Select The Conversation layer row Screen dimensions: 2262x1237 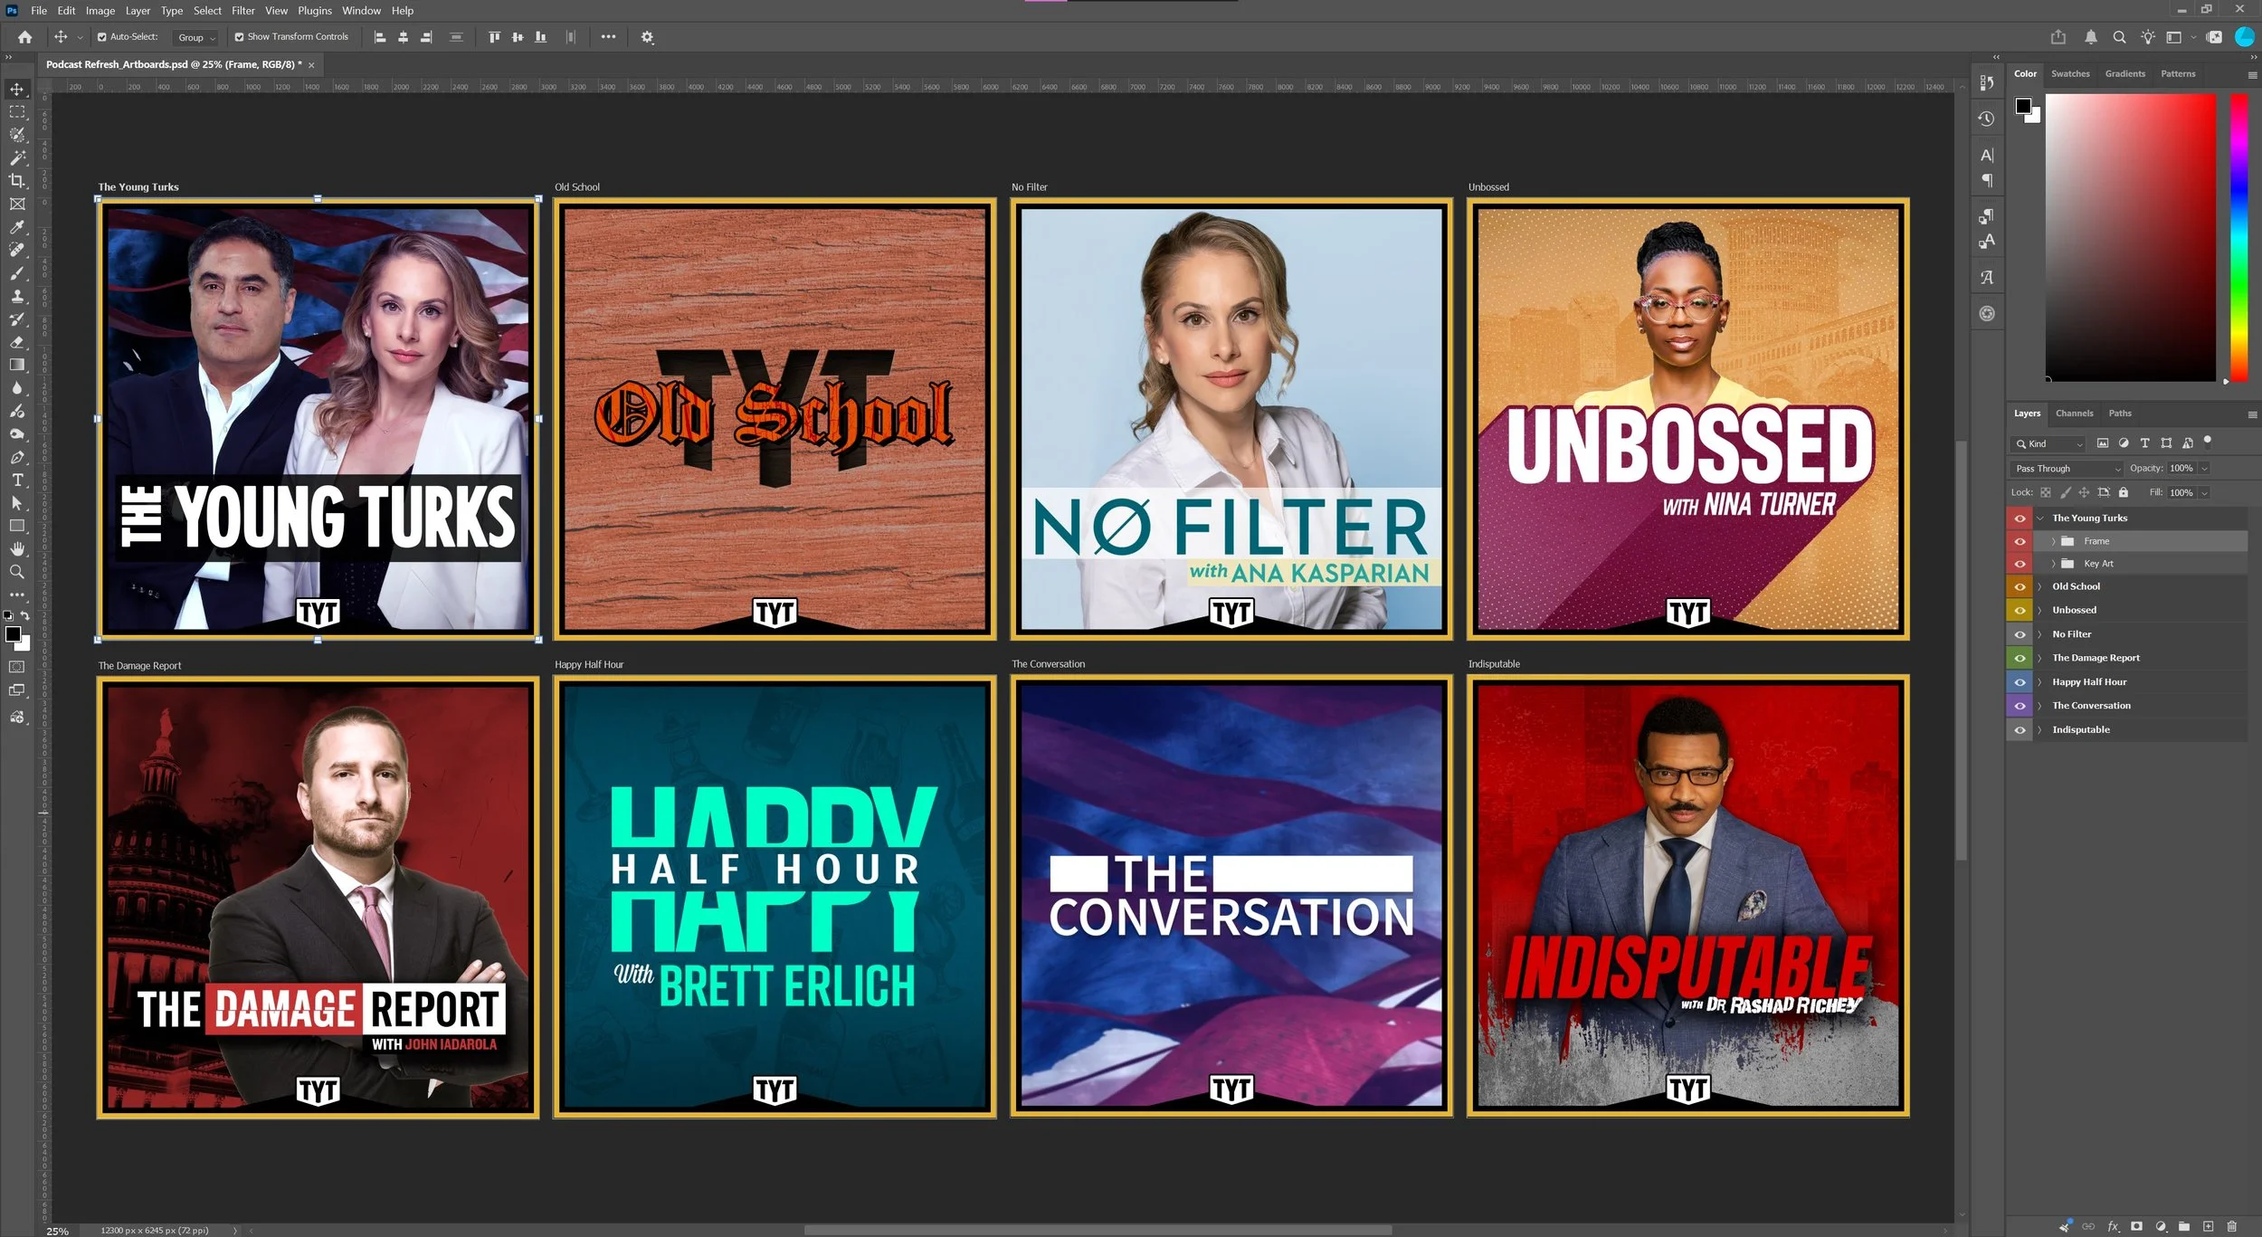2126,706
